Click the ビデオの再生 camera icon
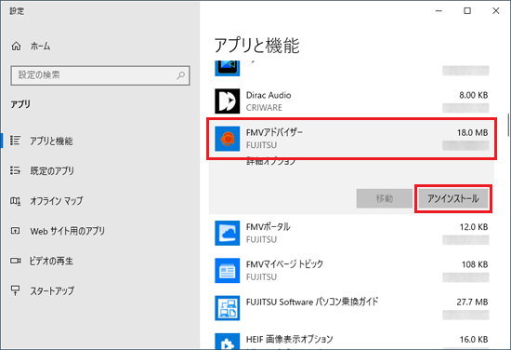The width and height of the screenshot is (511, 350). (15, 261)
